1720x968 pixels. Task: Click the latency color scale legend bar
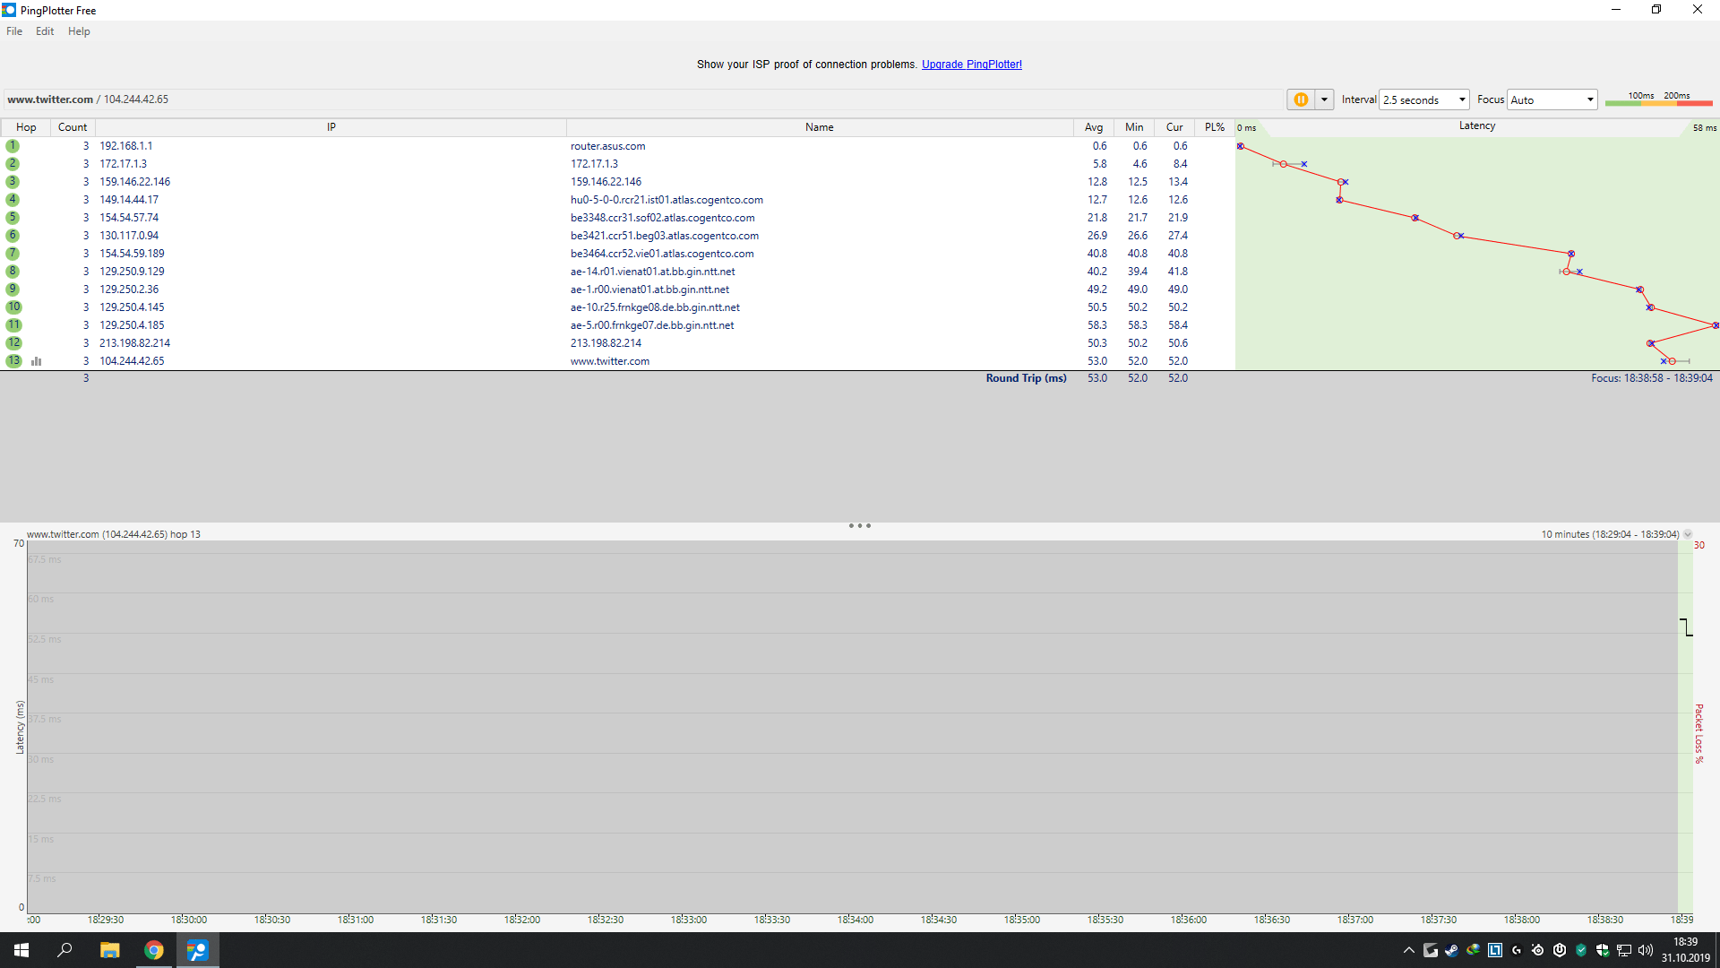point(1658,103)
